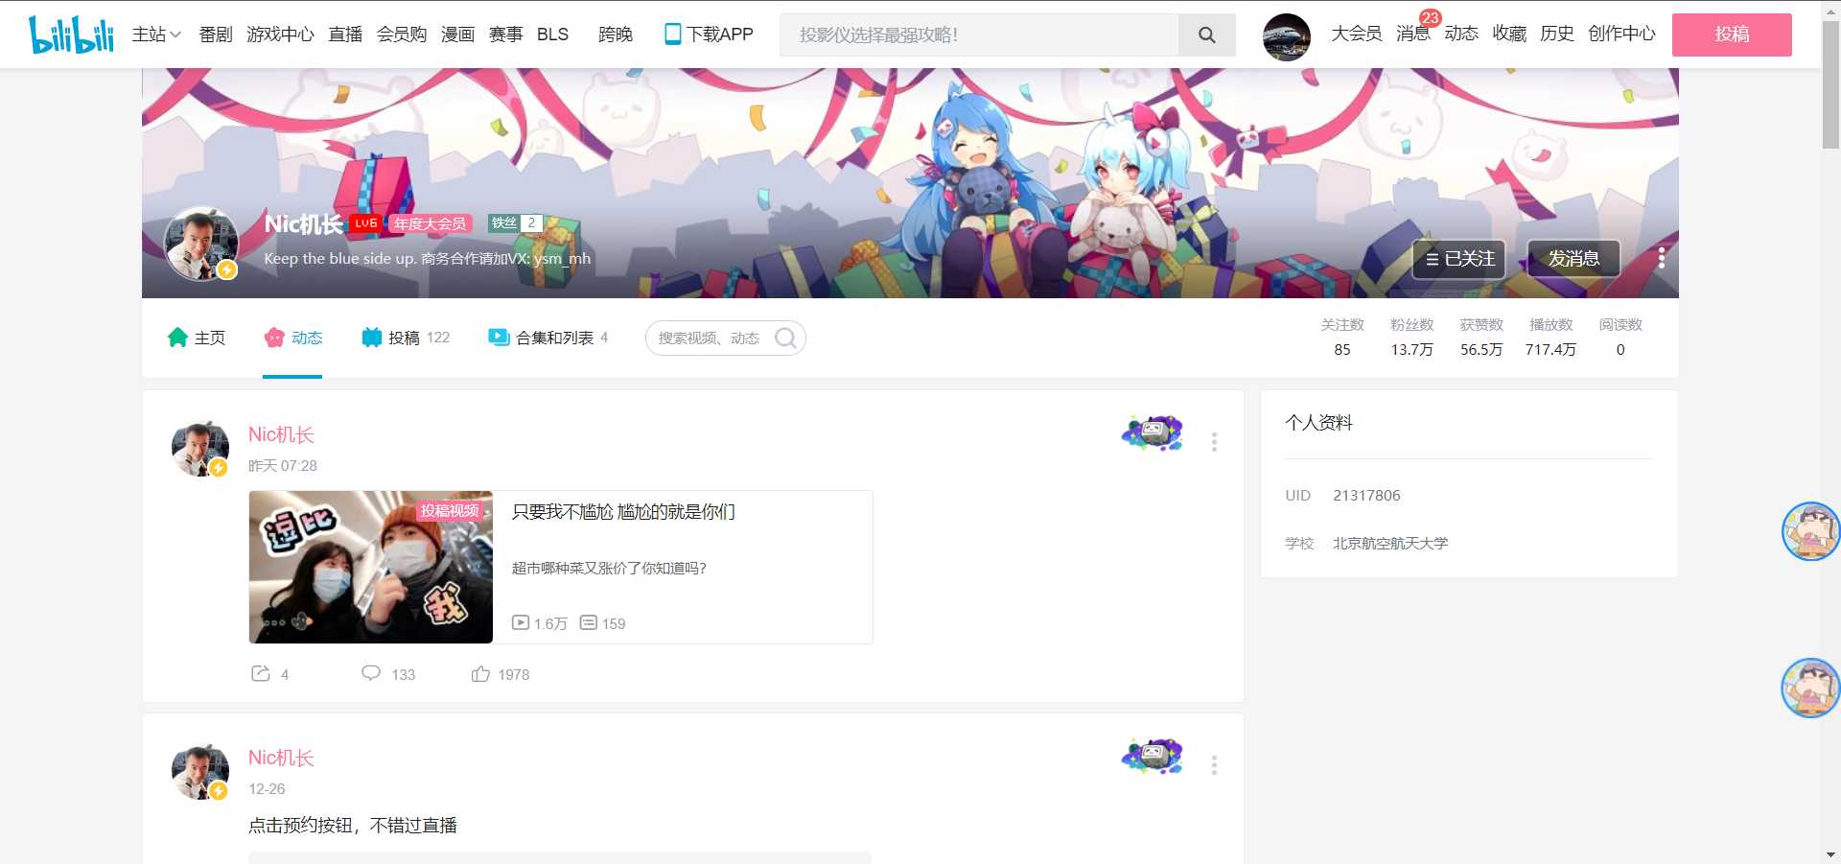This screenshot has width=1841, height=864.
Task: Open the 番剧 nav link
Action: pos(216,35)
